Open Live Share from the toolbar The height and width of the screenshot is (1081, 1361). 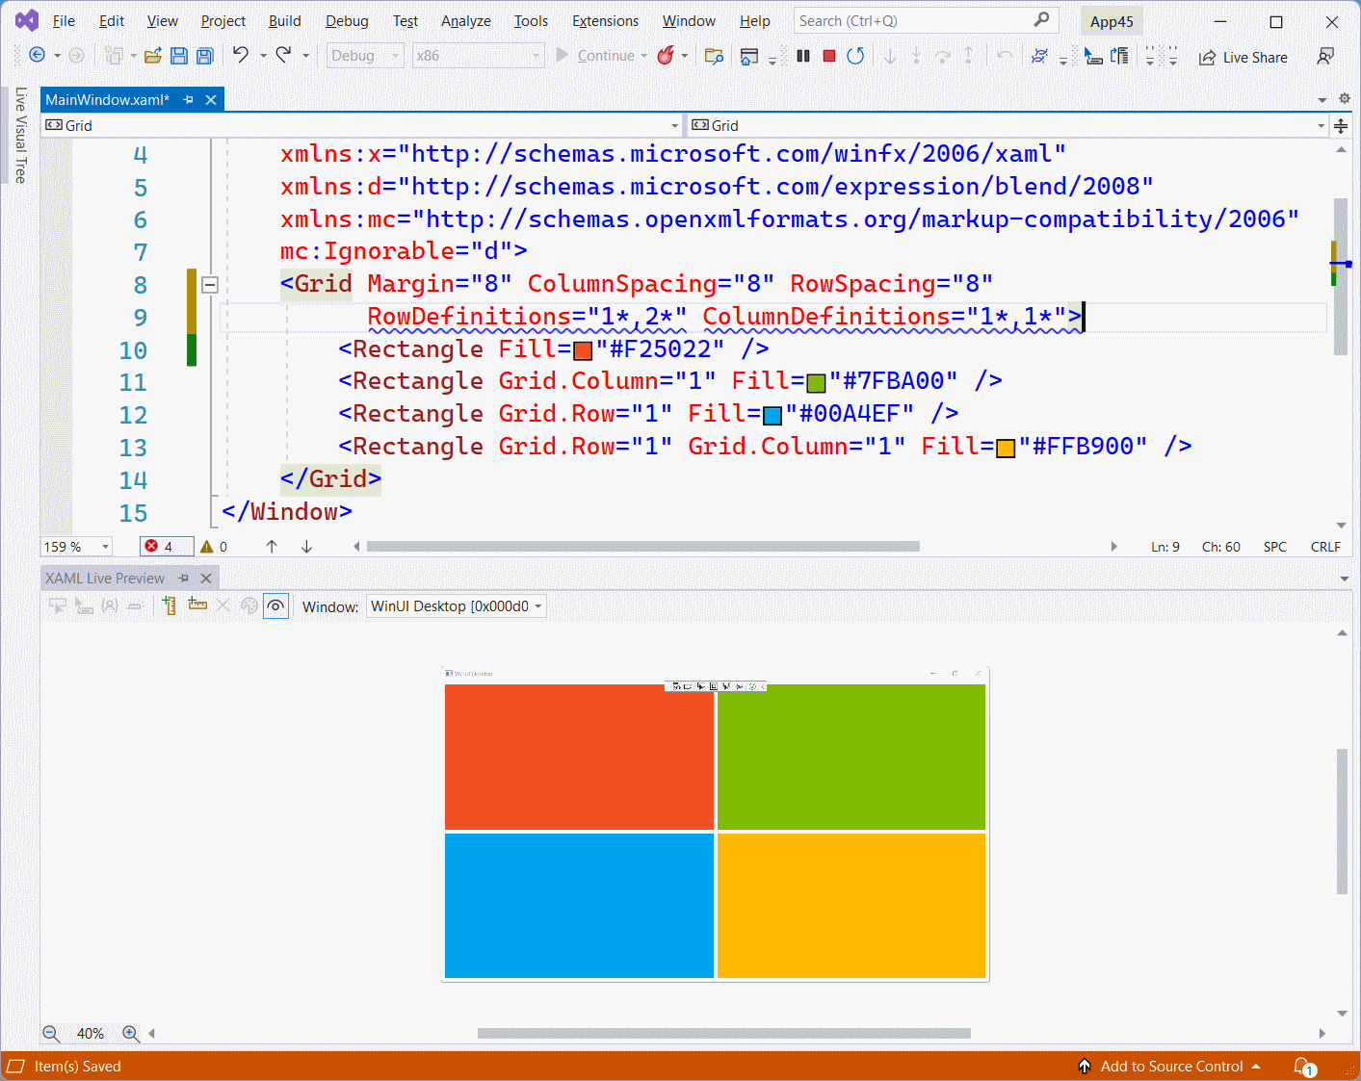coord(1243,57)
